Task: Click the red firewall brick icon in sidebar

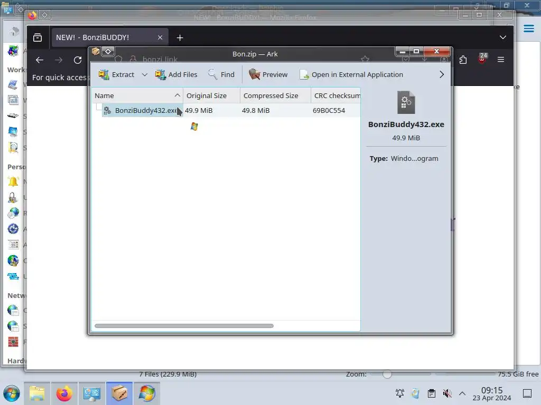Action: [13, 342]
